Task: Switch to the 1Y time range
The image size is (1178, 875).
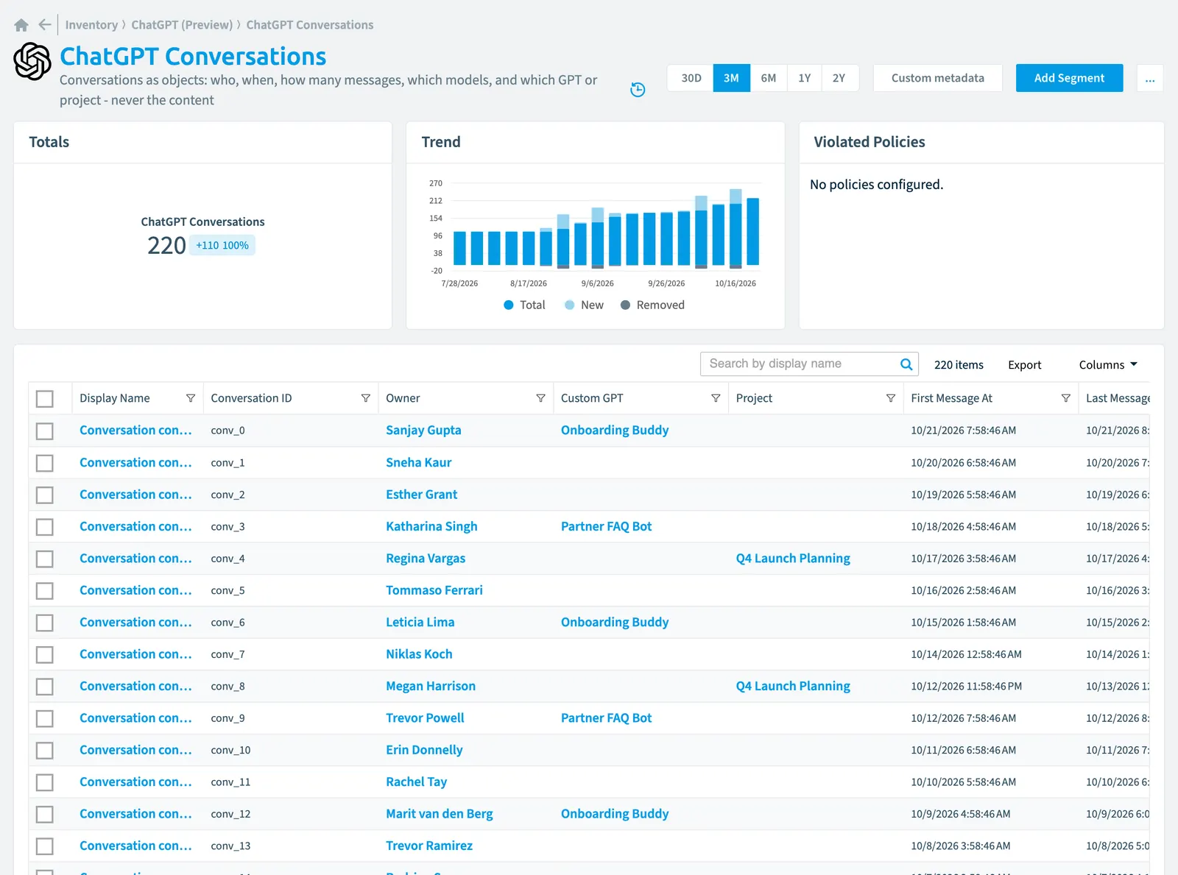Action: pyautogui.click(x=805, y=78)
